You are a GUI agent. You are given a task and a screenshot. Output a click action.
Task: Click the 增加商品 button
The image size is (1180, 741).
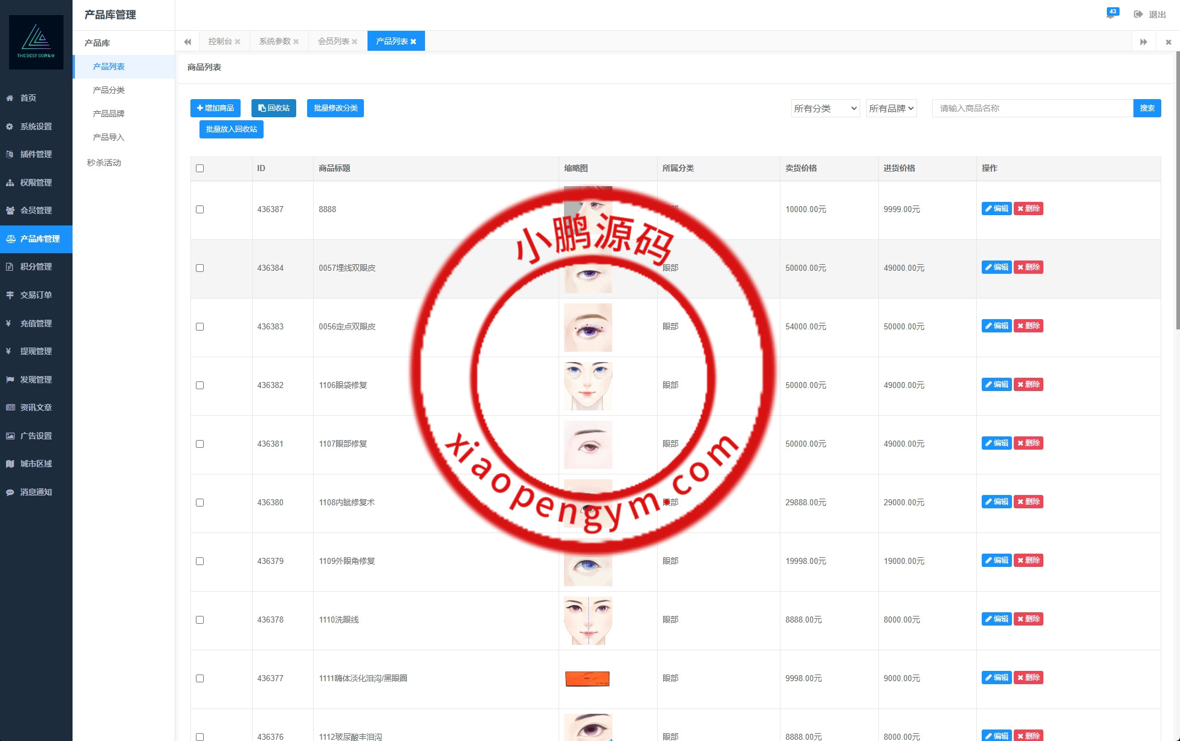coord(215,108)
